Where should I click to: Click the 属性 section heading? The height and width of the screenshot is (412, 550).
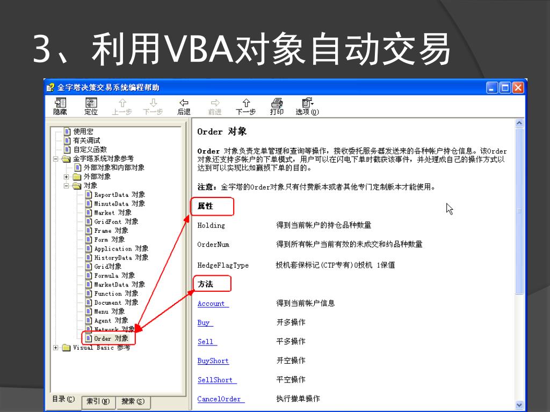(x=205, y=206)
